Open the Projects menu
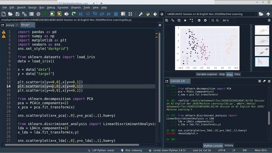 pyautogui.click(x=76, y=8)
